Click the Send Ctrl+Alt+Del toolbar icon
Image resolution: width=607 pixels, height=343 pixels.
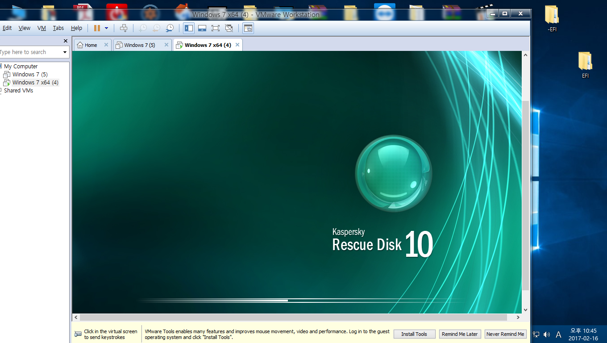click(x=124, y=28)
